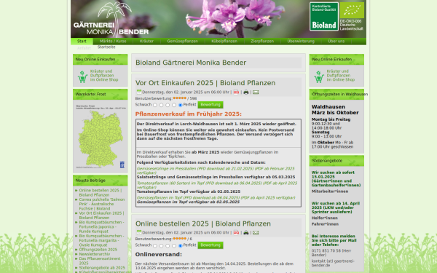
Task: Open sidebar Online bestellen 2025 post link
Action: coord(101,192)
